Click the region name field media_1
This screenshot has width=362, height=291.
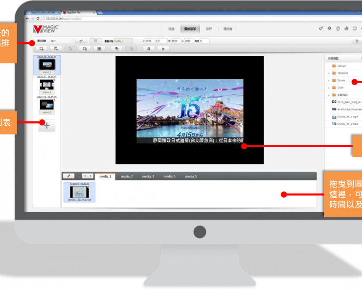(123, 41)
